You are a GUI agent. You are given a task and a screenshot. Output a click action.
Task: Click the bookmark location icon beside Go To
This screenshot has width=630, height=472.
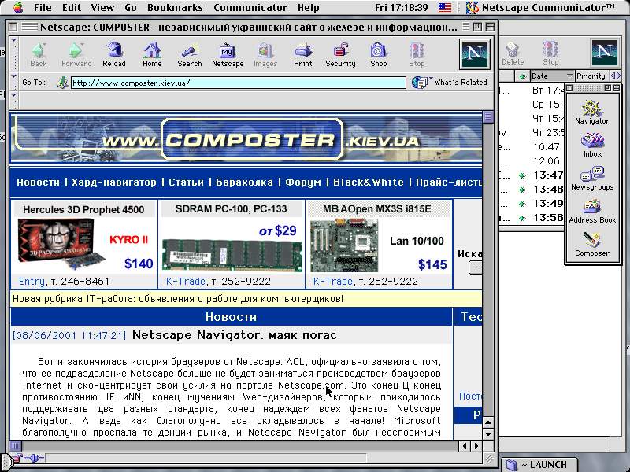click(62, 83)
